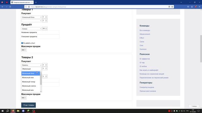Open the Give command link

[x=141, y=46]
